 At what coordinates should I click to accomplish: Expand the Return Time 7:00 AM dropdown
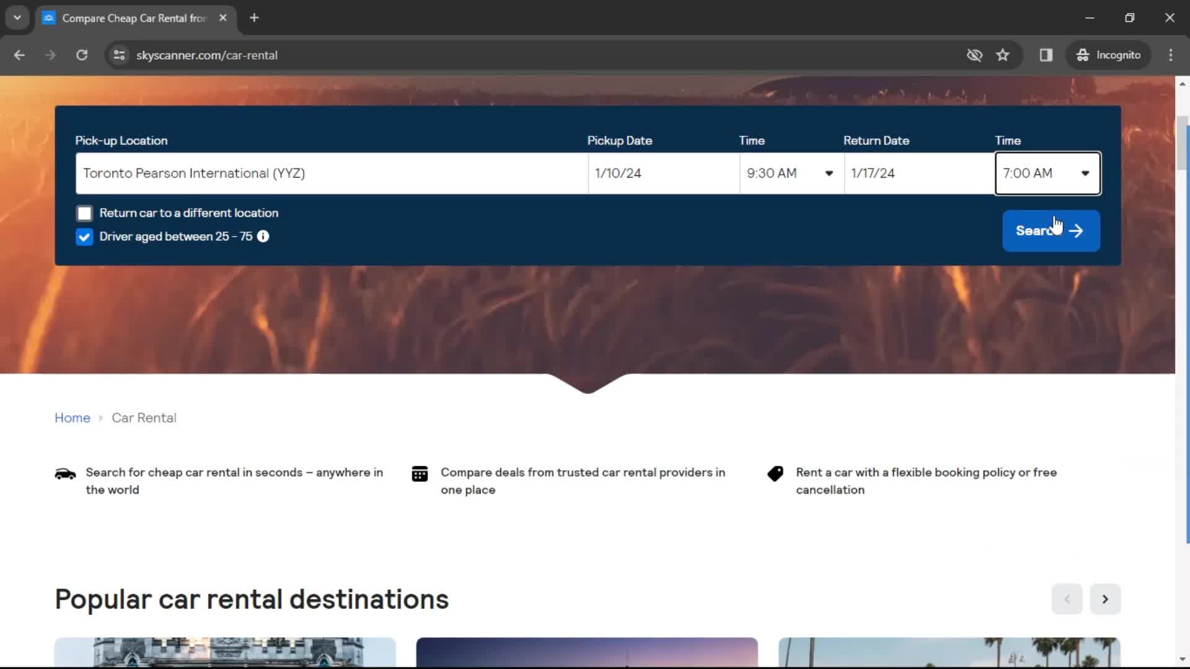point(1085,172)
